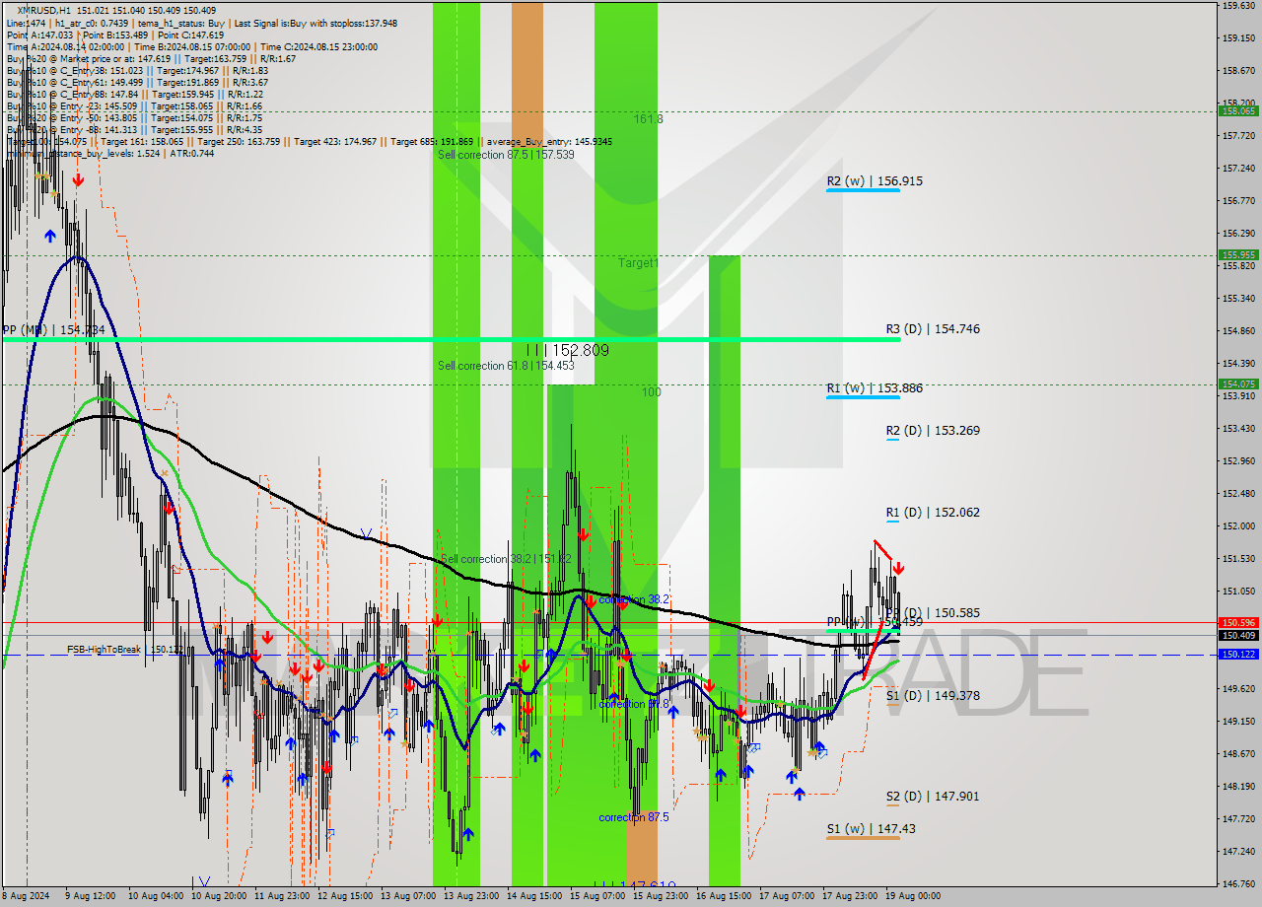Viewport: 1262px width, 907px height.
Task: Click the '13 Aug 07:00' time label
Action: coord(407,897)
